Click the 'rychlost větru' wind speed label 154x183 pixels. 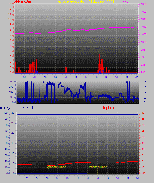coord(21,2)
